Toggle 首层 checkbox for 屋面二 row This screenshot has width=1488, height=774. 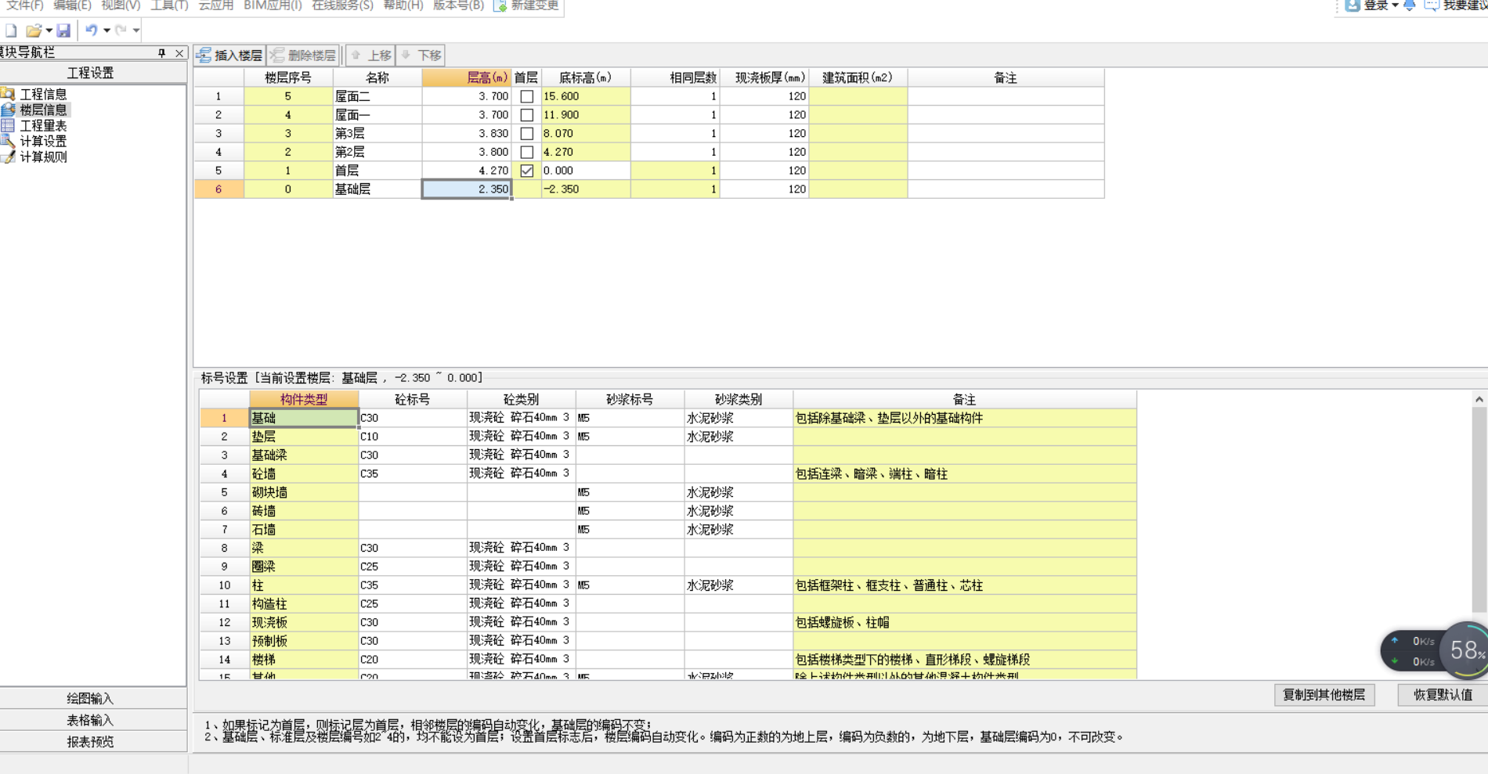coord(527,96)
